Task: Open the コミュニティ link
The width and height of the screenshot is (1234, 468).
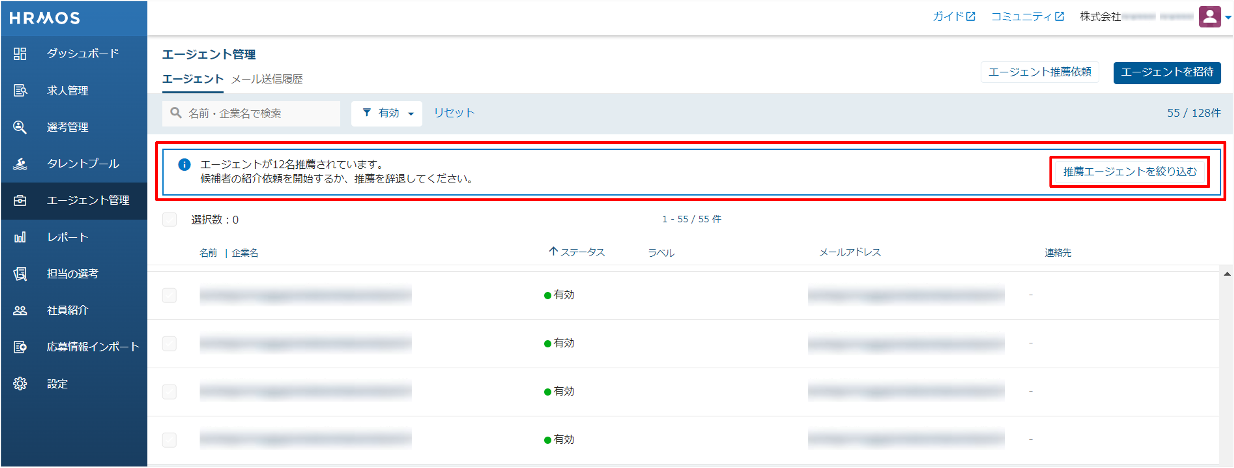Action: tap(1027, 17)
